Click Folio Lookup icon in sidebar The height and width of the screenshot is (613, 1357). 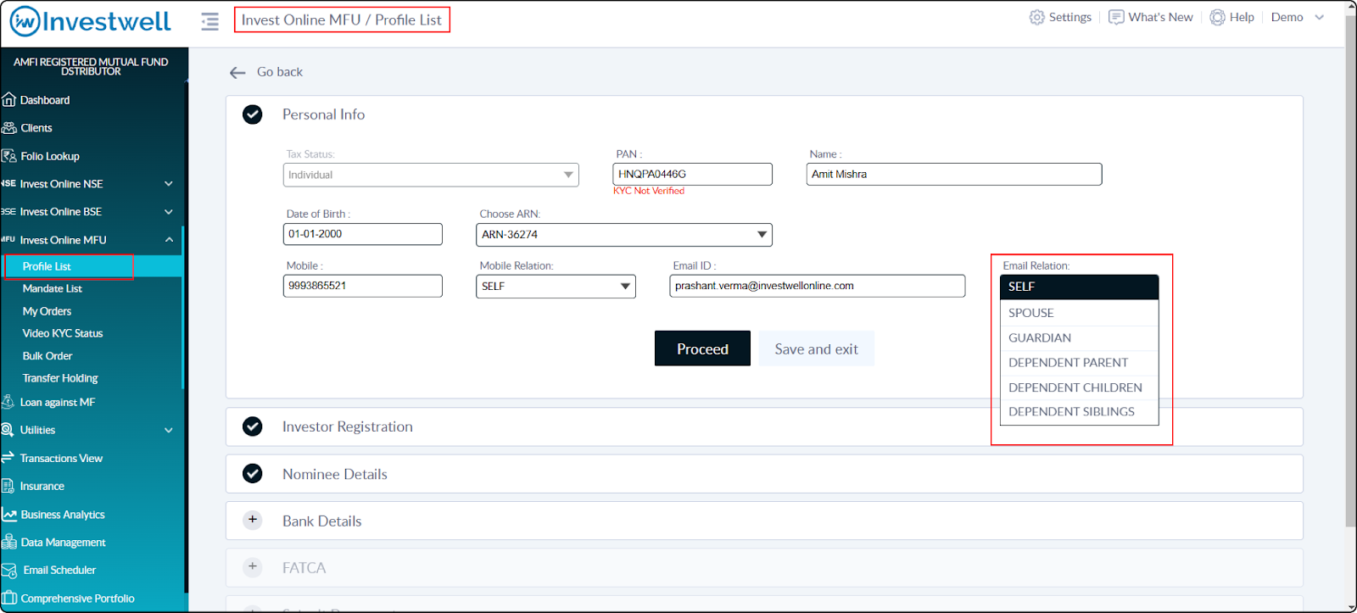[x=9, y=156]
